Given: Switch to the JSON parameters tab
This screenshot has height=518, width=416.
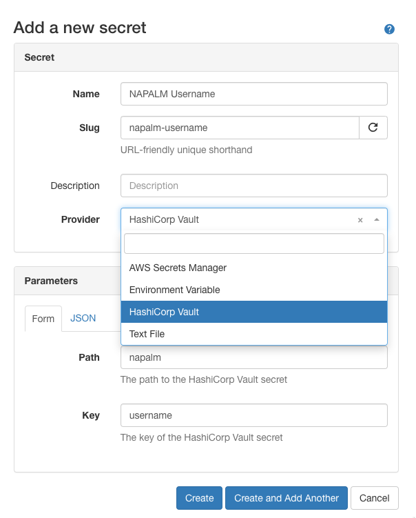Looking at the screenshot, I should [83, 318].
